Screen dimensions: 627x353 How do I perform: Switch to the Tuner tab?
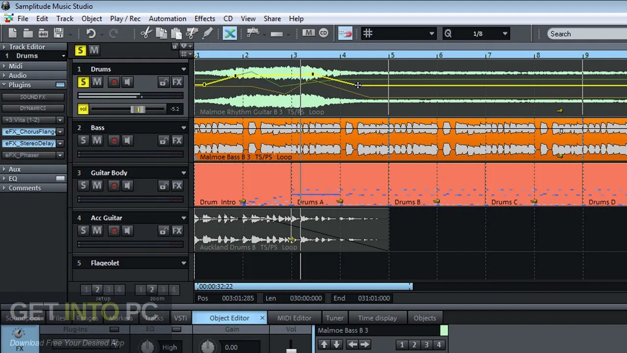tap(335, 318)
